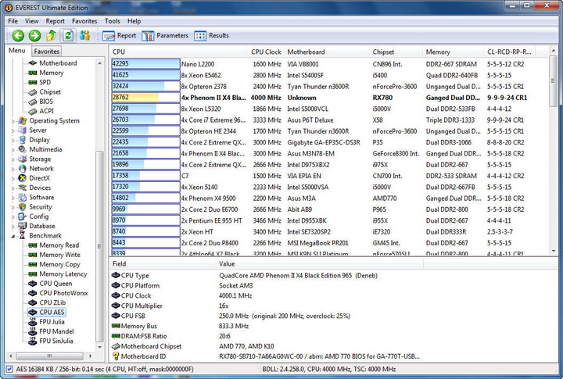
Task: Select Memory under Motherboard in tree
Action: click(52, 73)
